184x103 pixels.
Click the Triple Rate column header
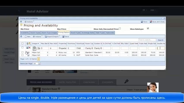pyautogui.click(x=143, y=43)
